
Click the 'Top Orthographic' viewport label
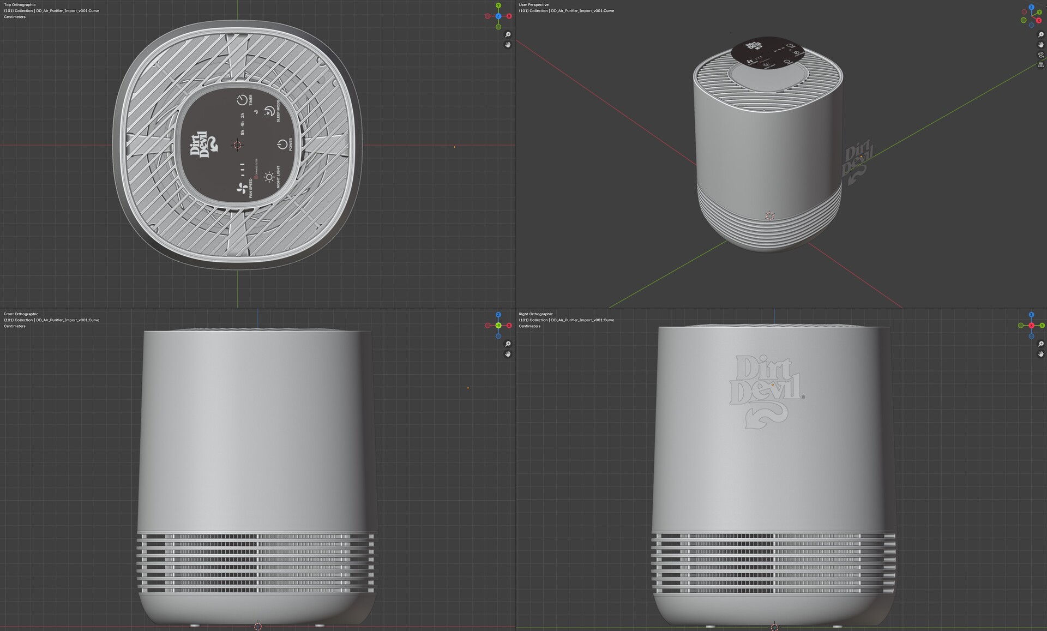click(x=20, y=5)
